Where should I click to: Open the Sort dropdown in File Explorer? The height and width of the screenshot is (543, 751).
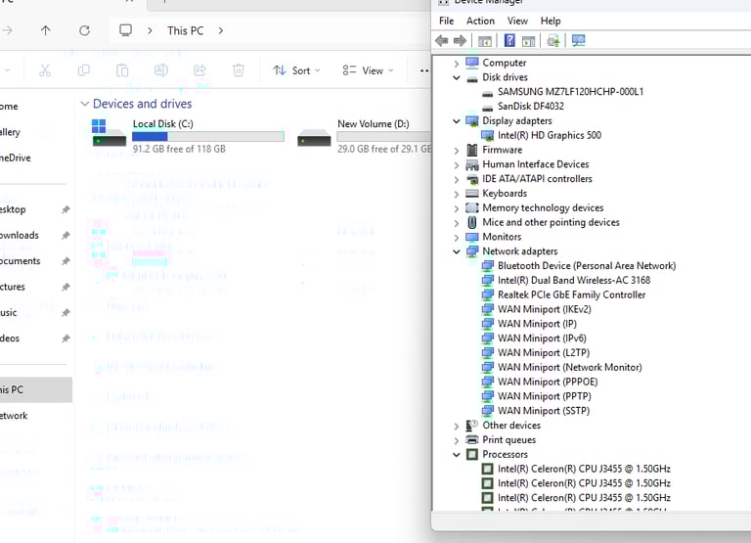point(296,70)
